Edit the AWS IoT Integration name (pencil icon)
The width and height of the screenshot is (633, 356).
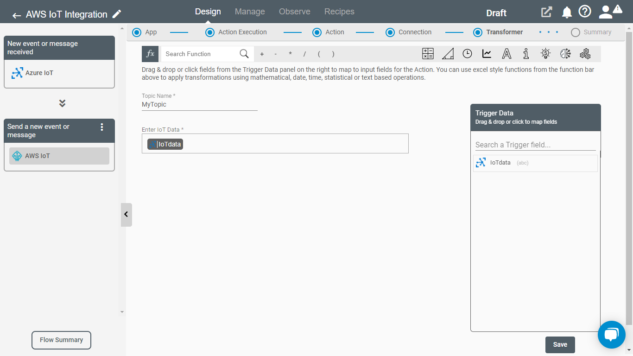click(x=117, y=14)
